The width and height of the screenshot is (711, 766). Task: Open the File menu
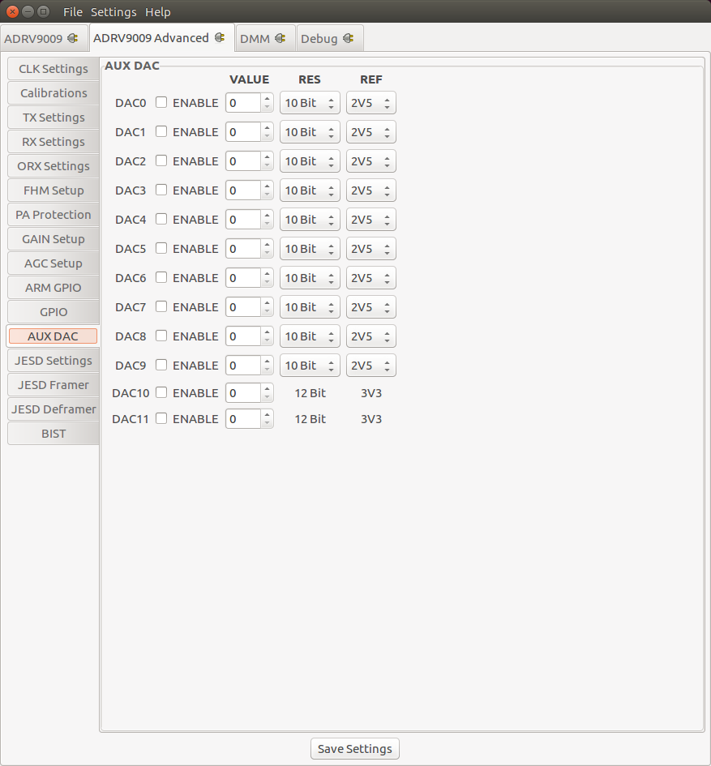pyautogui.click(x=72, y=11)
